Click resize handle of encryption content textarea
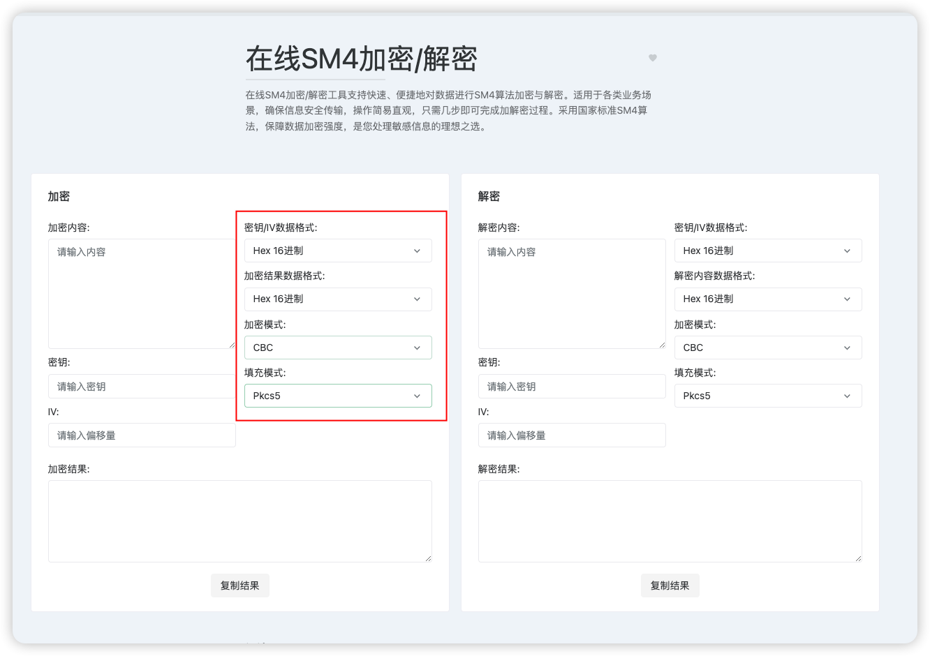This screenshot has width=930, height=656. tap(232, 345)
